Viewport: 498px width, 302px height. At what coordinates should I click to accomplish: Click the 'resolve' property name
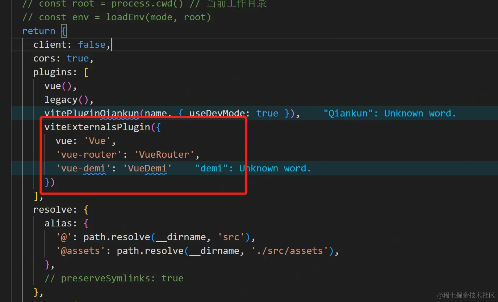[53, 209]
